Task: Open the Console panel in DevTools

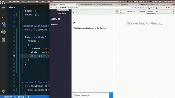Action: click(x=141, y=11)
